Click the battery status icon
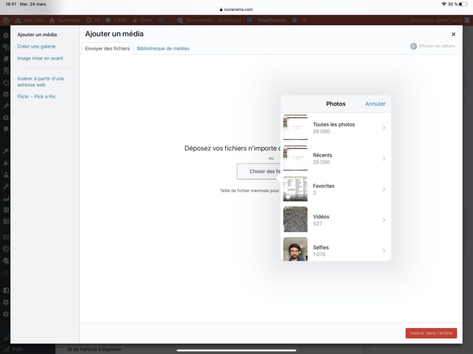Image resolution: width=473 pixels, height=354 pixels. [463, 4]
